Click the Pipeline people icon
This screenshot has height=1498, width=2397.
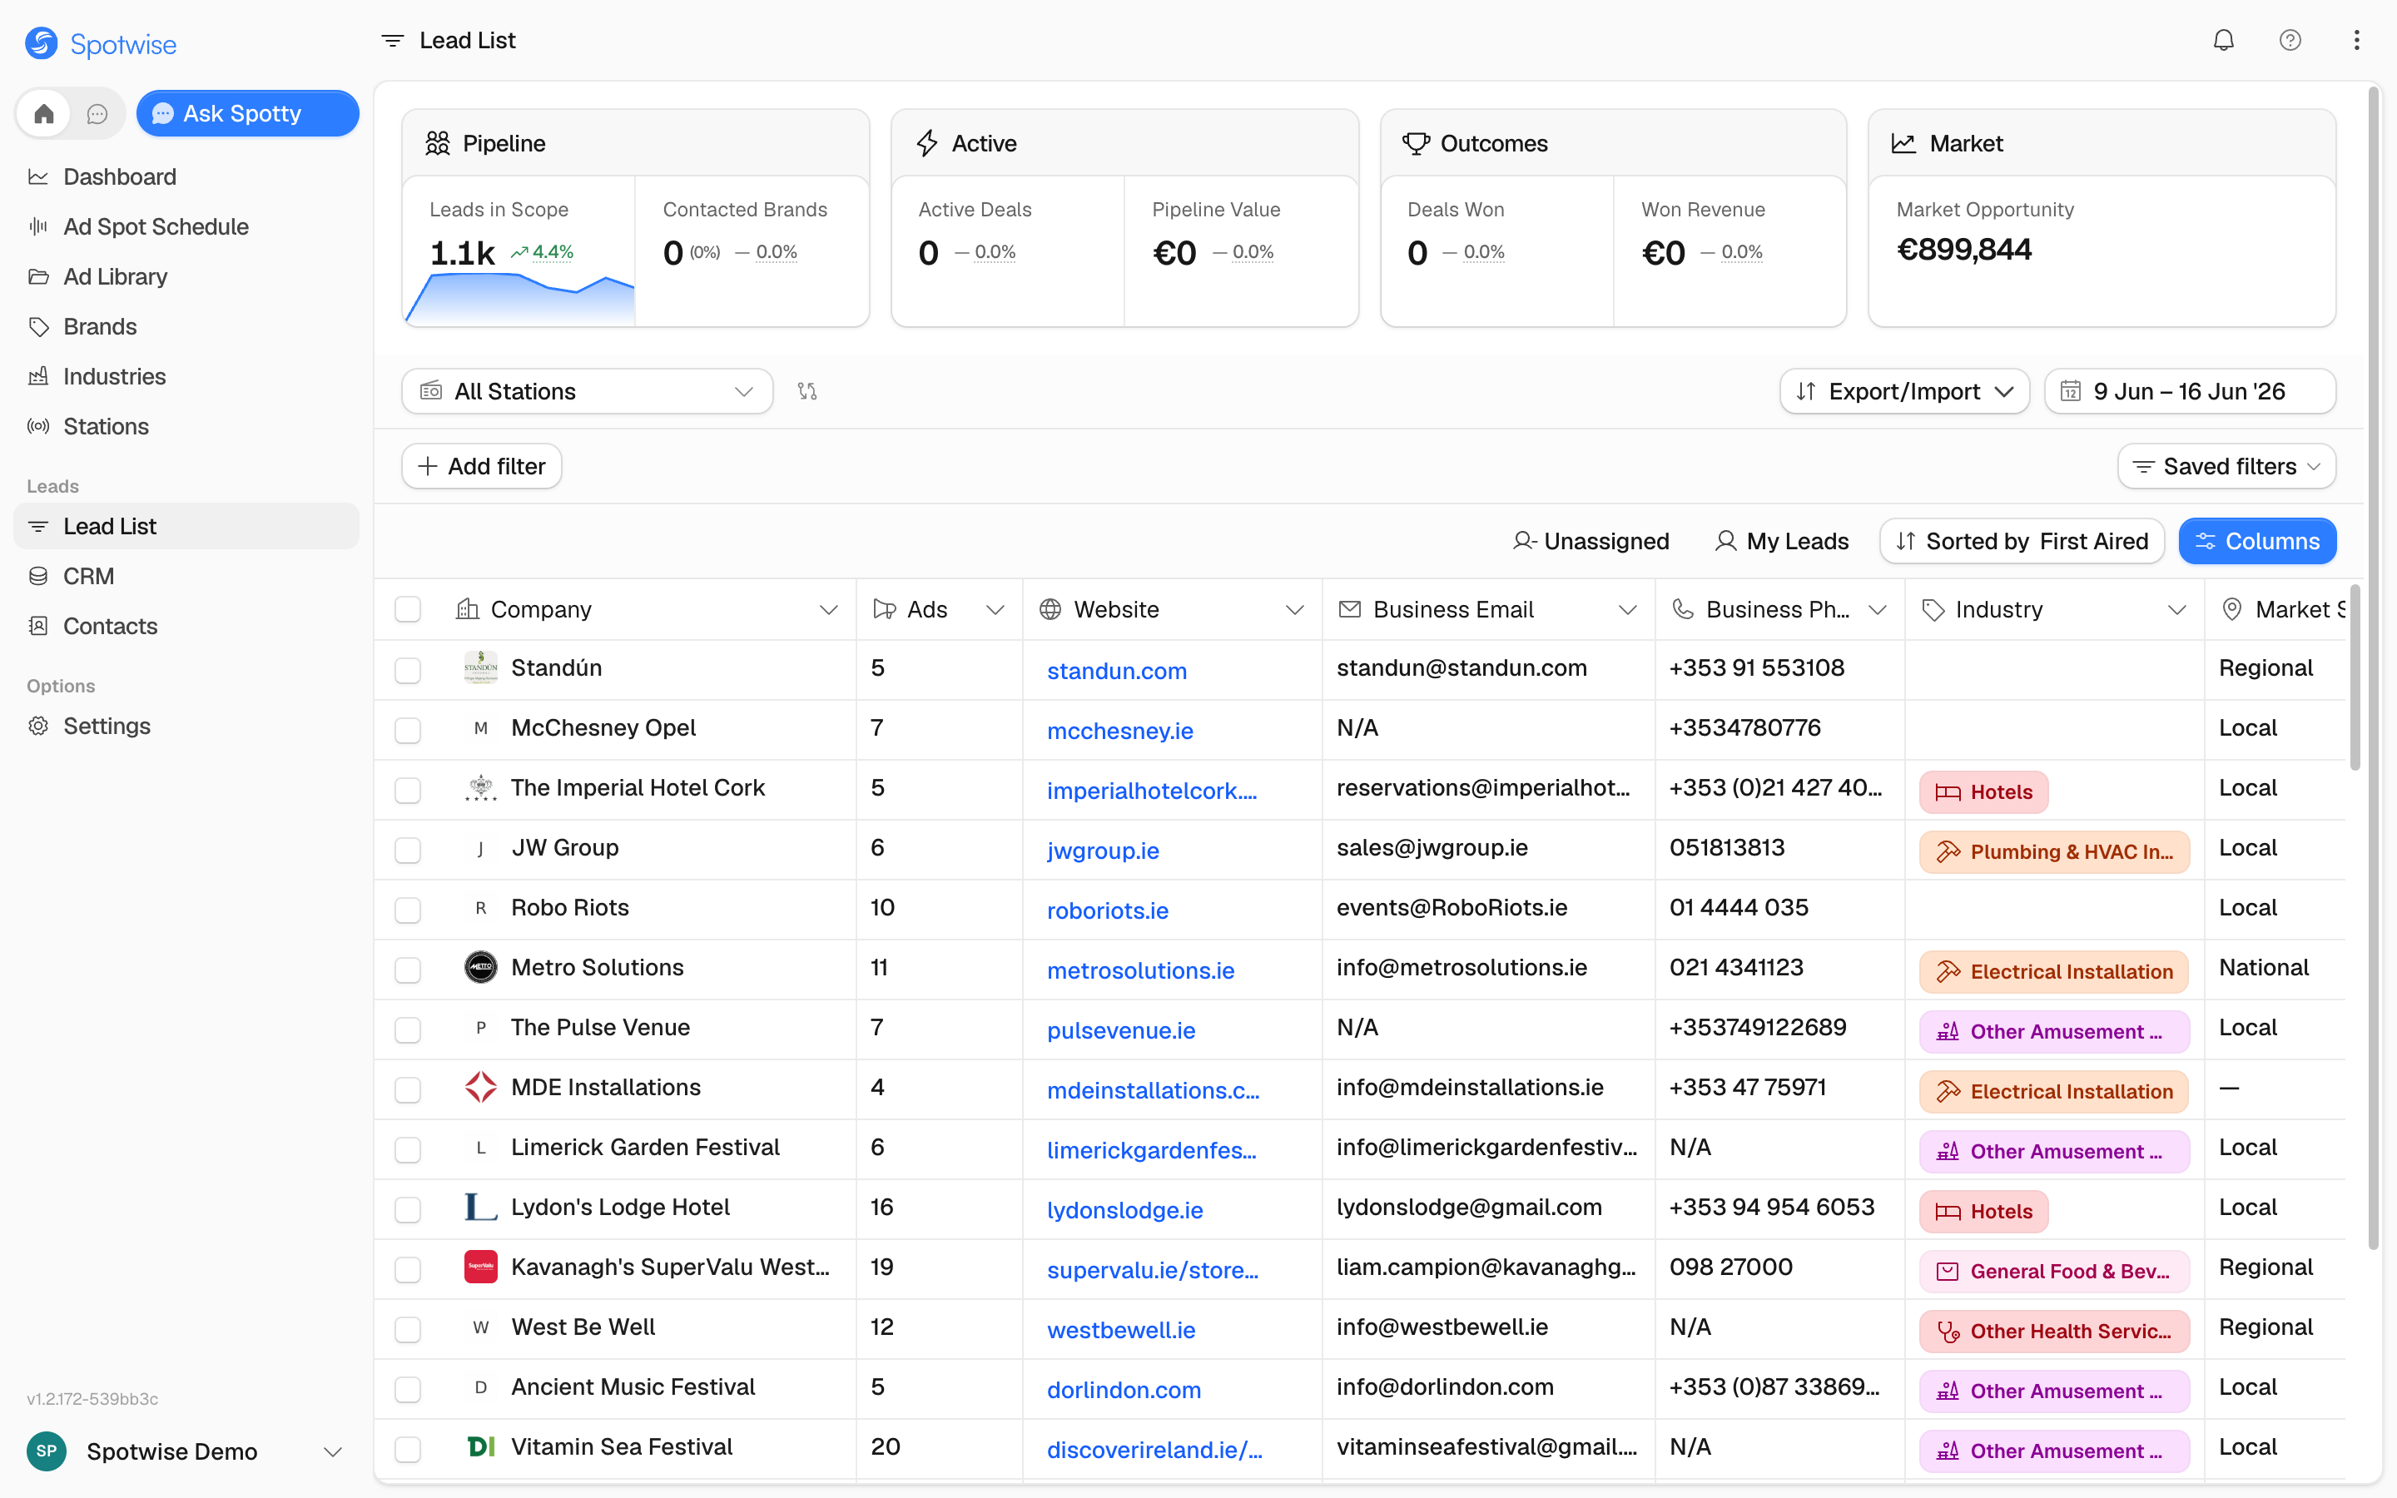pyautogui.click(x=438, y=144)
